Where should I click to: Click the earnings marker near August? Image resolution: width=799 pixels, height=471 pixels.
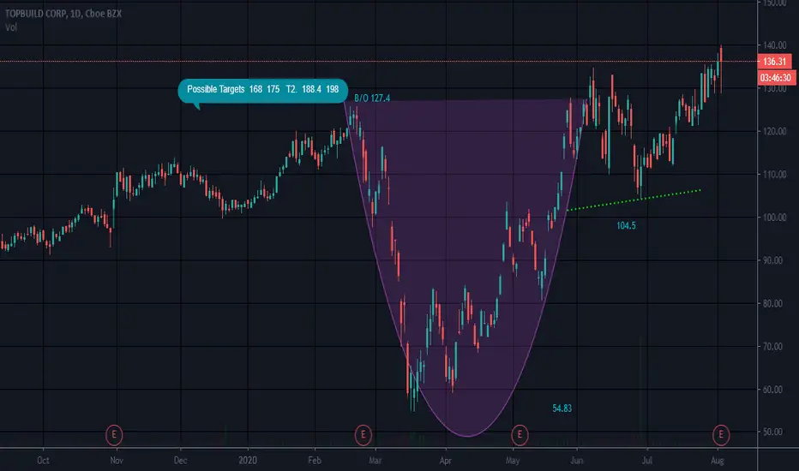click(x=720, y=435)
